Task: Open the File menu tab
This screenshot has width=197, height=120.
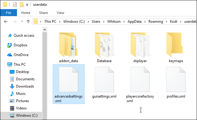Action: pyautogui.click(x=8, y=13)
